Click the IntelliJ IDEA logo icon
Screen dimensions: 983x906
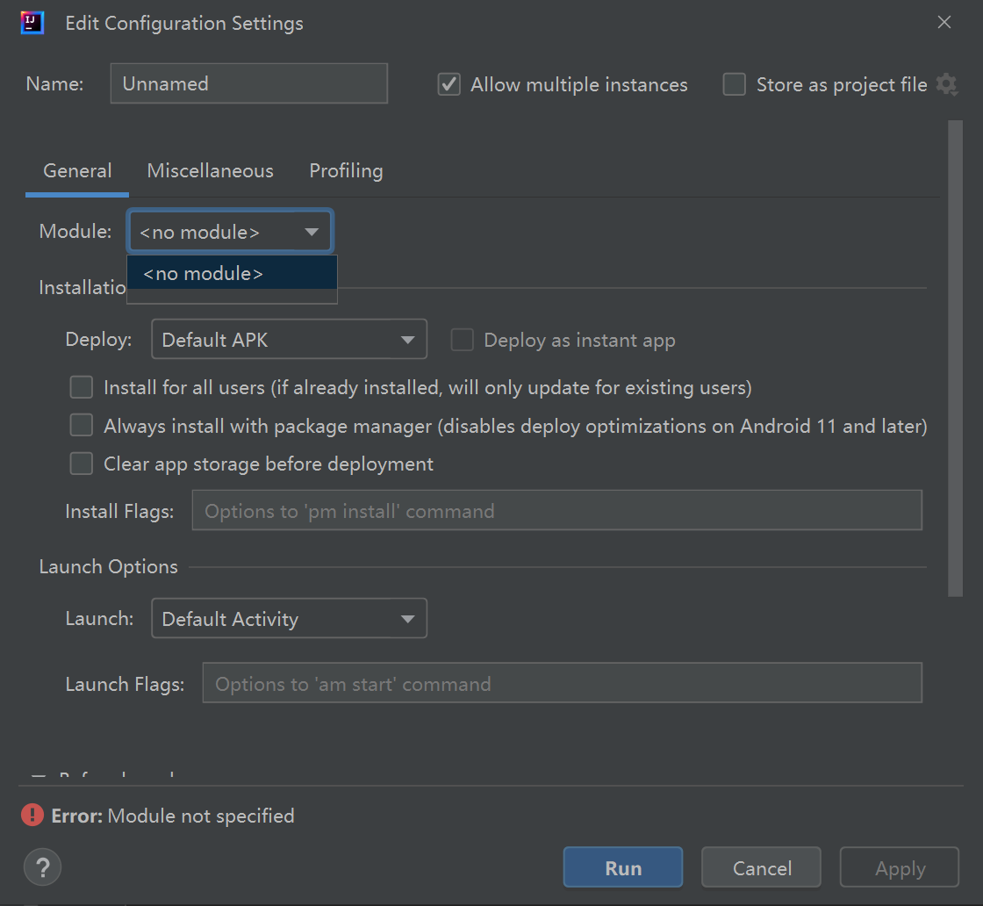tap(32, 22)
